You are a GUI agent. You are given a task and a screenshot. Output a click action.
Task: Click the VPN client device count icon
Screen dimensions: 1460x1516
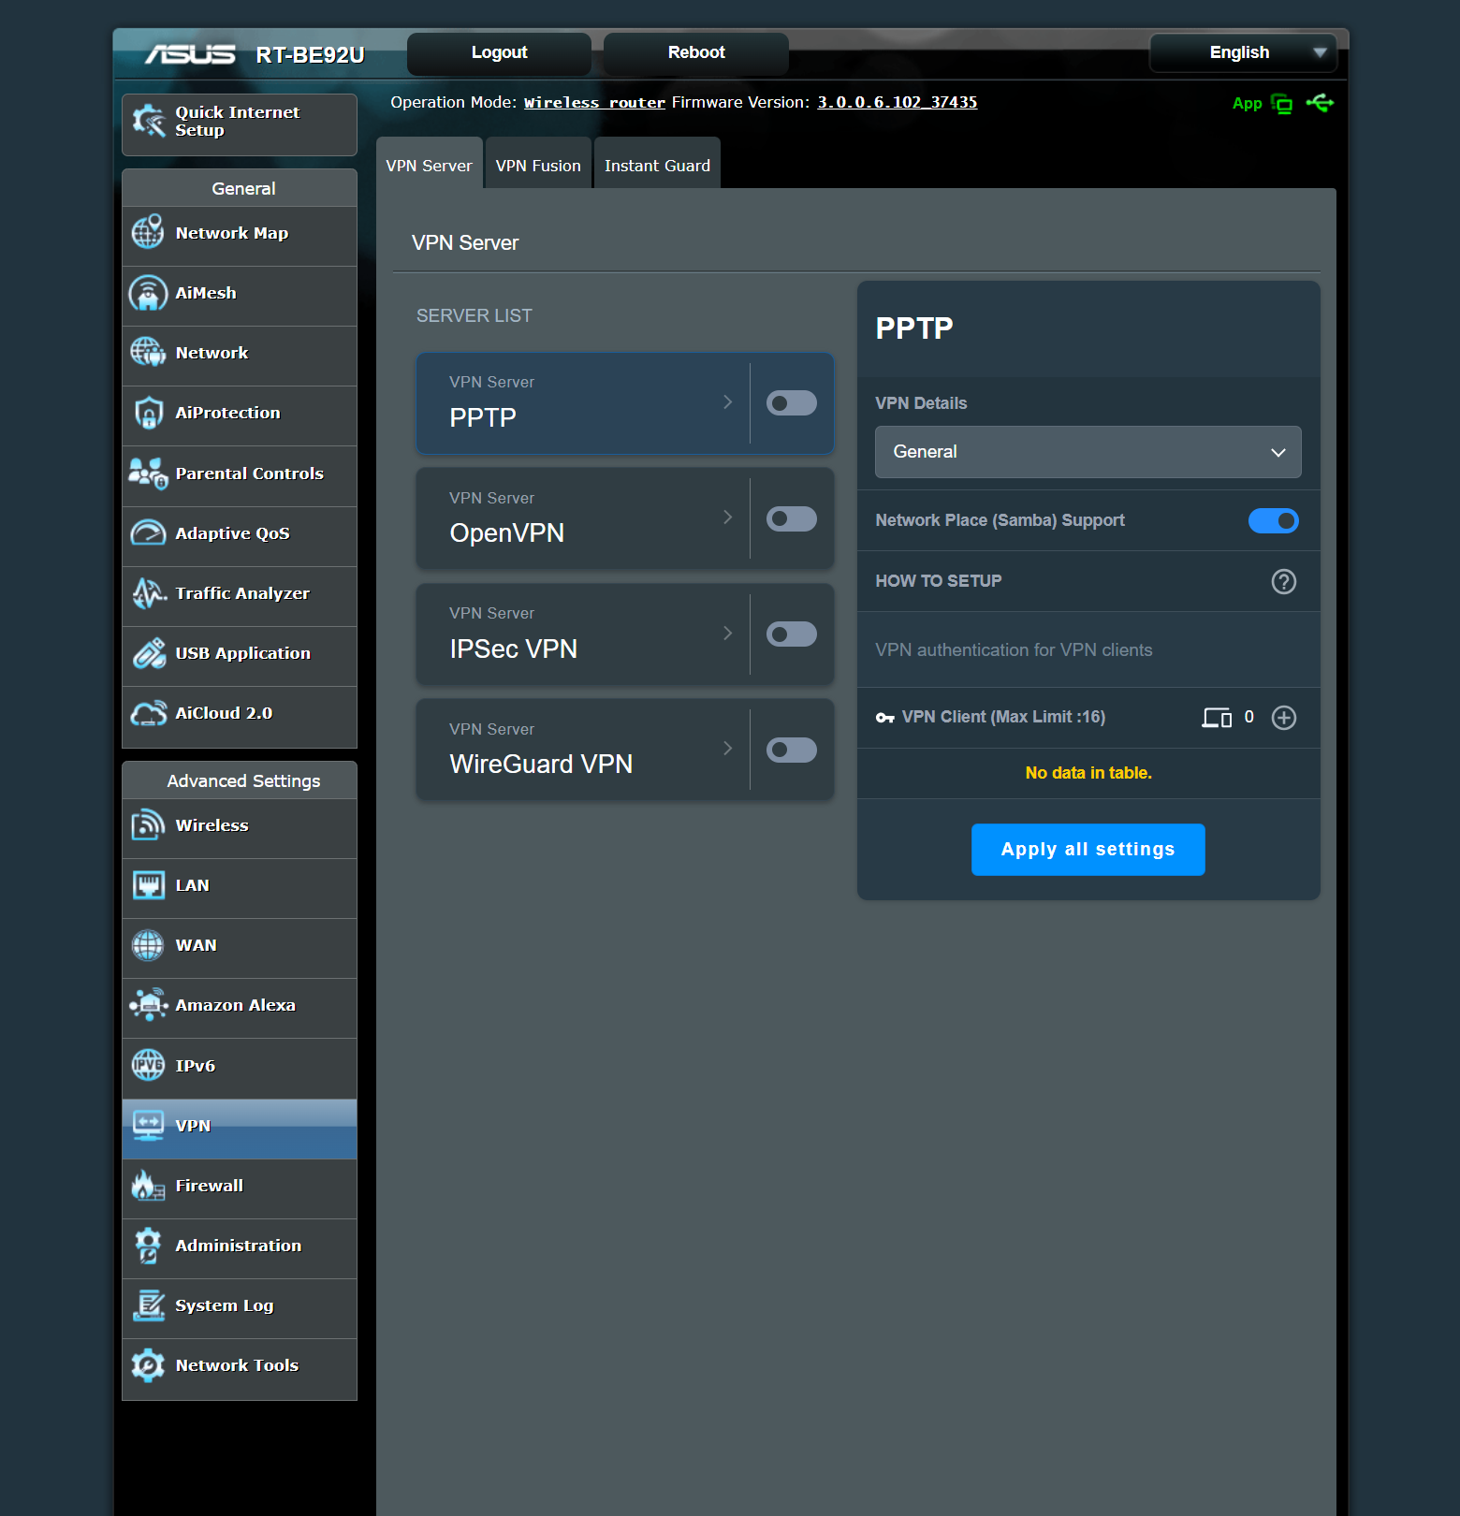click(1217, 718)
